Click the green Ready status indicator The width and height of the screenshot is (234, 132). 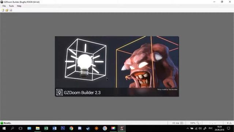click(x=2, y=123)
